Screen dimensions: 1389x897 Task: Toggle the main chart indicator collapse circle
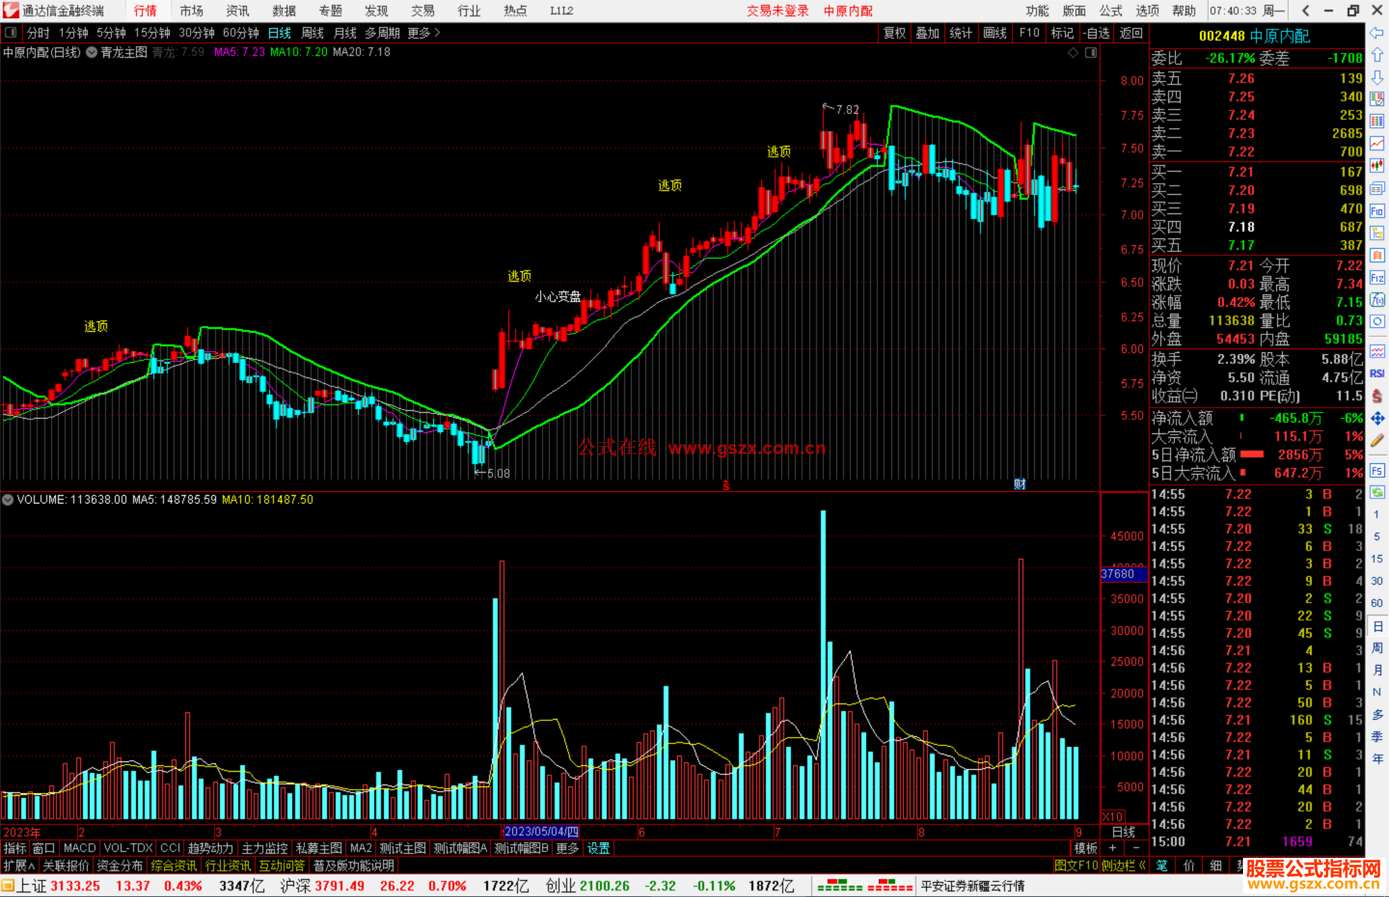click(91, 52)
